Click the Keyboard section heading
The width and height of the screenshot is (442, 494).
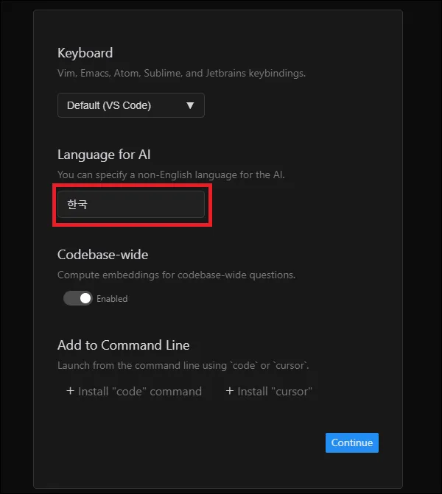(x=85, y=53)
